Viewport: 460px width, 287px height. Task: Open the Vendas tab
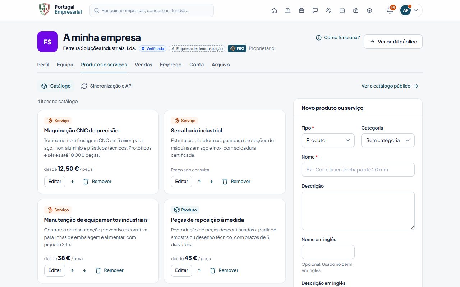[x=143, y=65]
